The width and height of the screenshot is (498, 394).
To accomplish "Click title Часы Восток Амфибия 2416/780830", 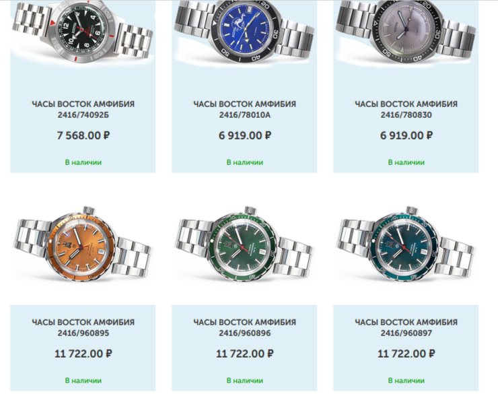I will click(x=406, y=109).
